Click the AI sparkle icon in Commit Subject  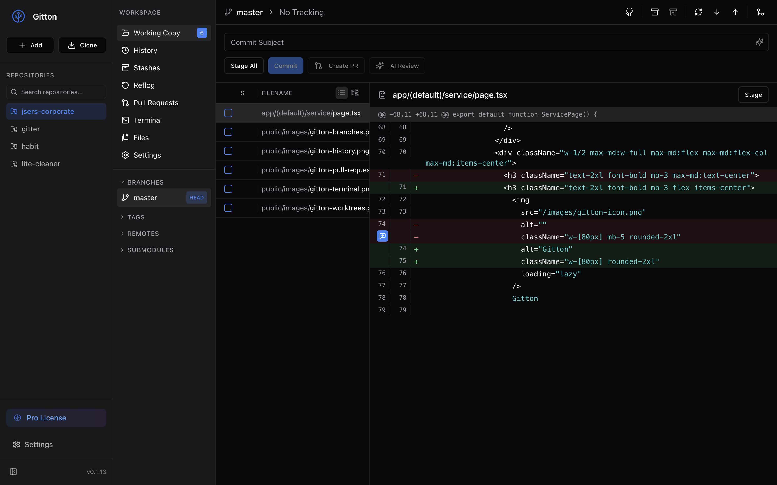click(x=759, y=42)
